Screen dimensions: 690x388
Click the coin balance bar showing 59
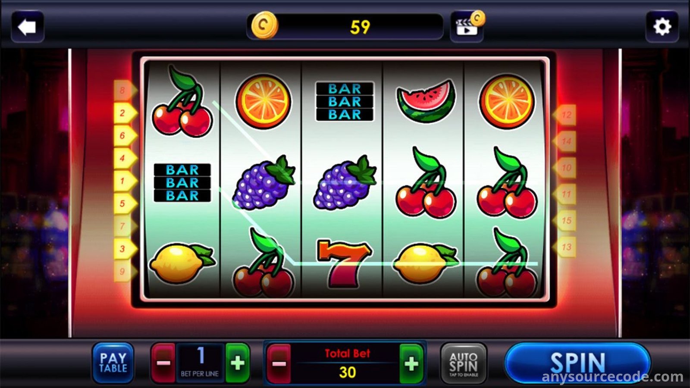point(345,27)
